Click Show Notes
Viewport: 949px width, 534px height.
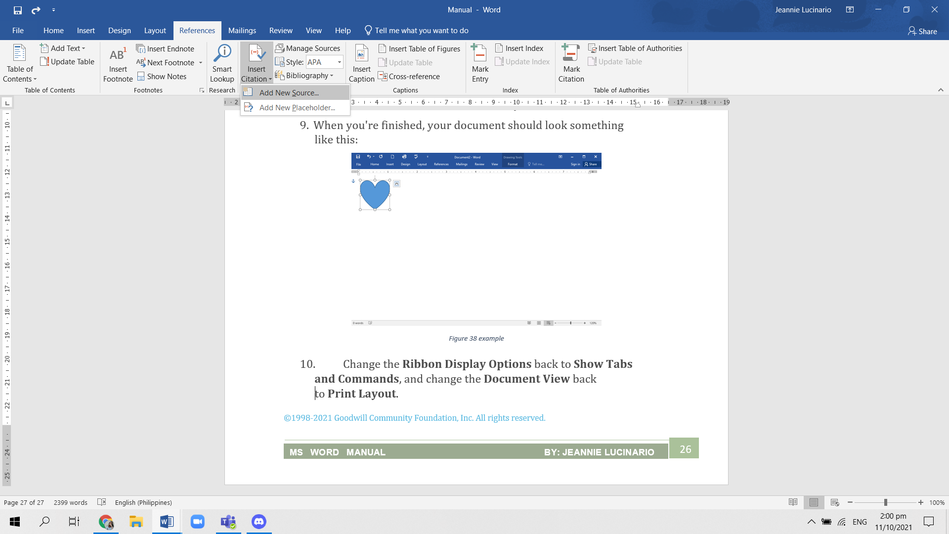tap(162, 77)
